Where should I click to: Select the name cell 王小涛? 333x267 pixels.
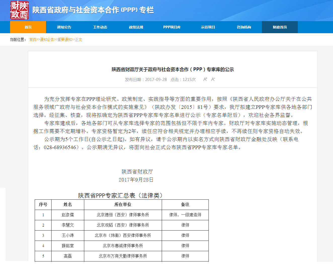pyautogui.click(x=68, y=236)
